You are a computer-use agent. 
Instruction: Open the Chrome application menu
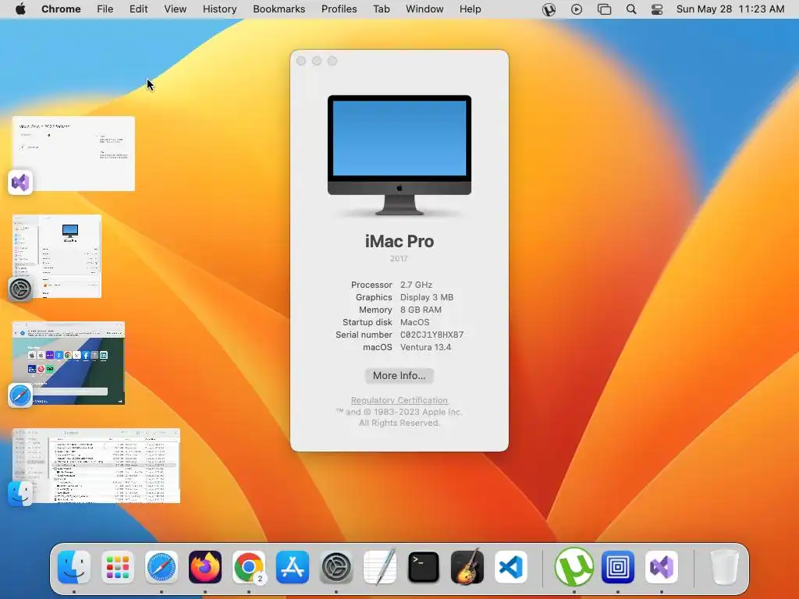tap(61, 9)
